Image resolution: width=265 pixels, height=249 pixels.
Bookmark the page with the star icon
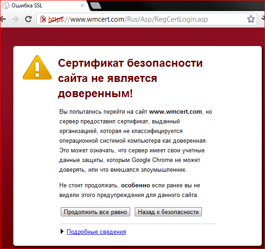pos(251,19)
